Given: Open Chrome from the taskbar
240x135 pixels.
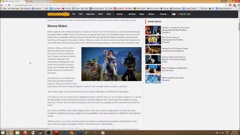Looking at the screenshot, I should click(x=10, y=133).
